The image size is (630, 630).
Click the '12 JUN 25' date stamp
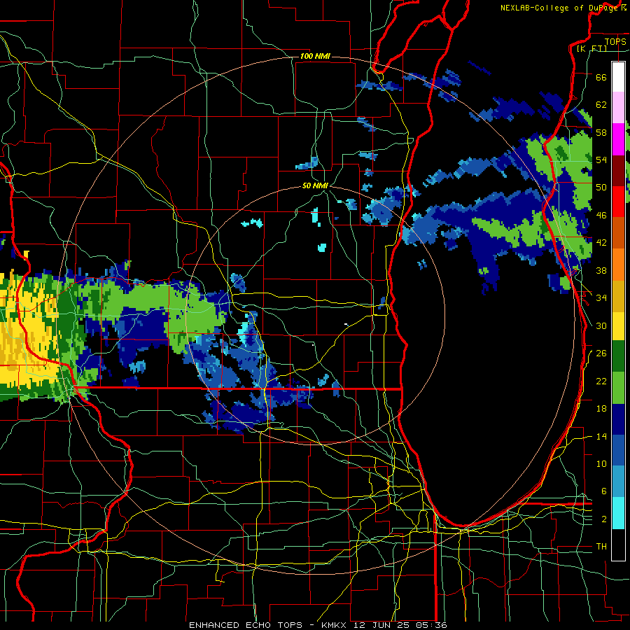click(381, 625)
